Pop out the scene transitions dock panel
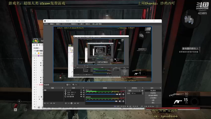The image size is (211, 119). (x=143, y=88)
